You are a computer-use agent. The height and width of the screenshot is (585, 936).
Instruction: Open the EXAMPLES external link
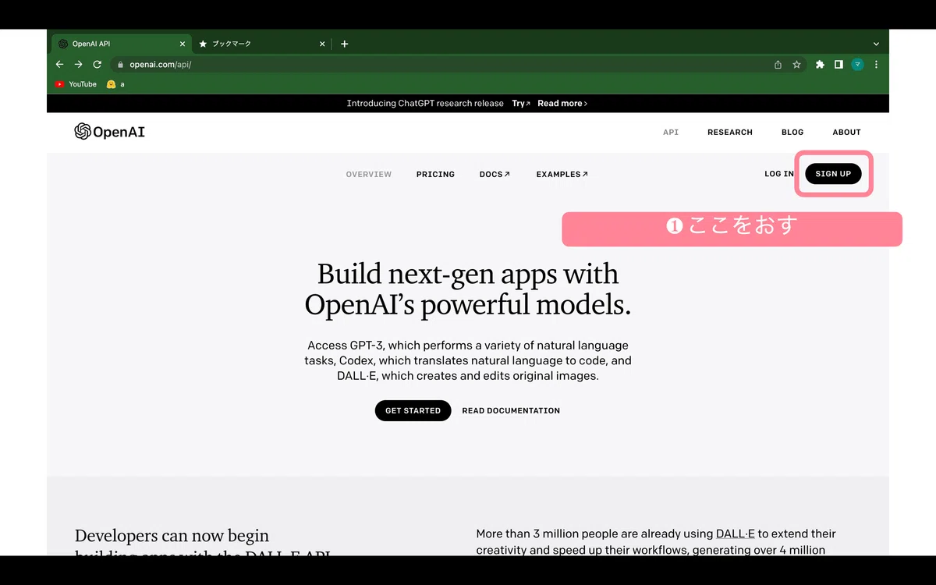tap(562, 175)
